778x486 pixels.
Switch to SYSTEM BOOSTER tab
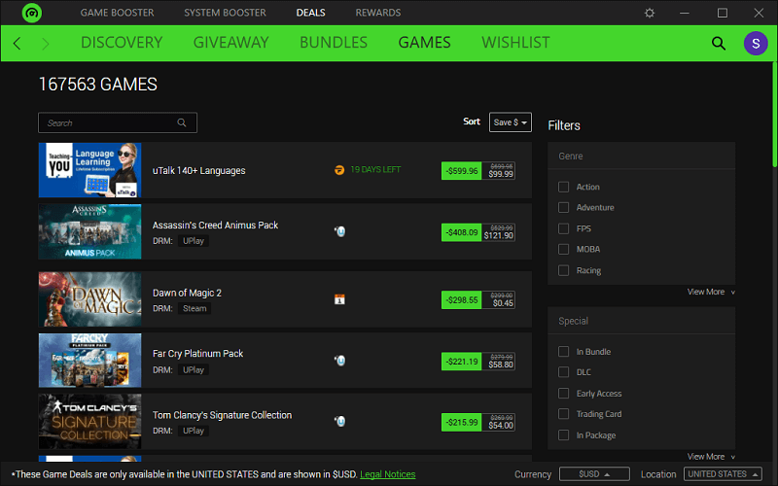(225, 13)
